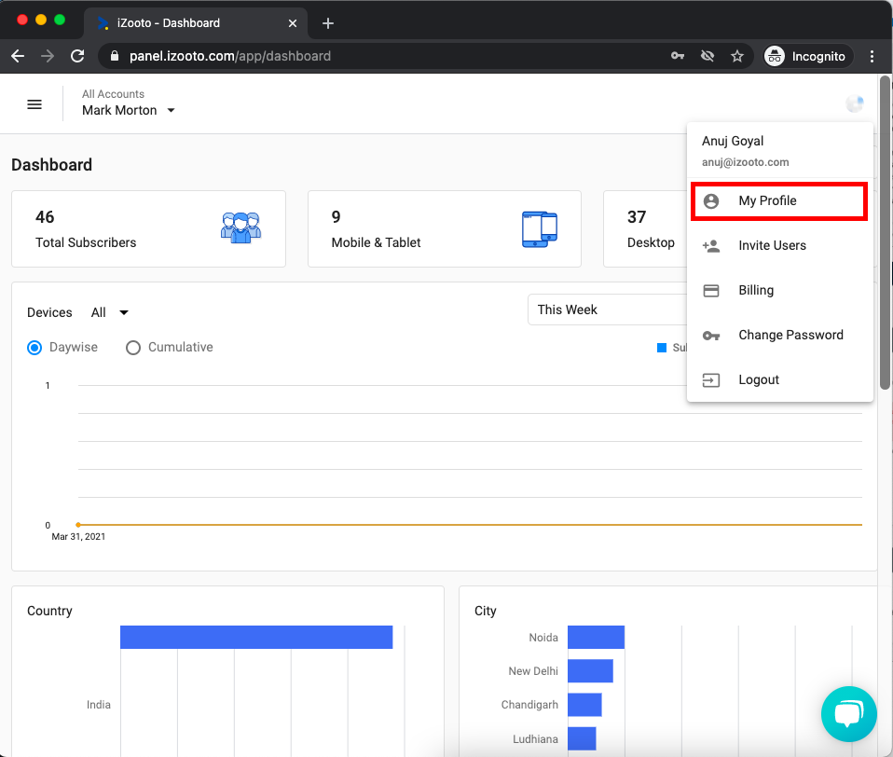Image resolution: width=893 pixels, height=757 pixels.
Task: Open the chat support bubble
Action: [848, 714]
